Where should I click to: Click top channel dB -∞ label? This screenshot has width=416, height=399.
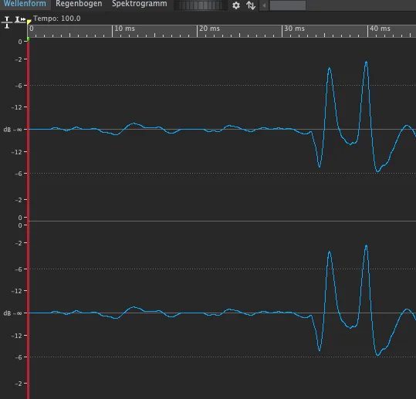12,130
